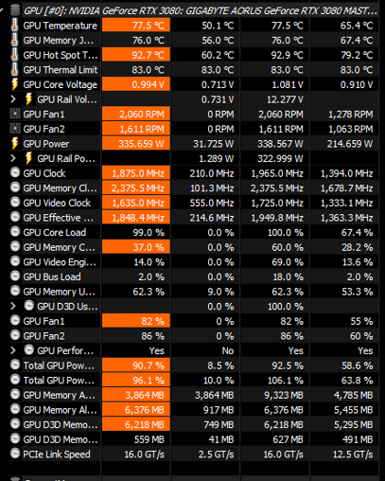Click circle icon beside PCIe Link Speed
The image size is (385, 481).
coord(15,454)
